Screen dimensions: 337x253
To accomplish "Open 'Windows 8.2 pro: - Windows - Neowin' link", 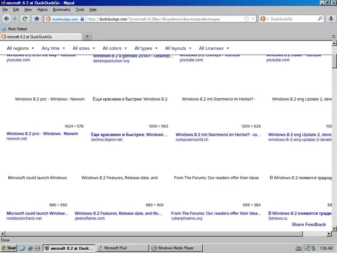I will [x=42, y=134].
